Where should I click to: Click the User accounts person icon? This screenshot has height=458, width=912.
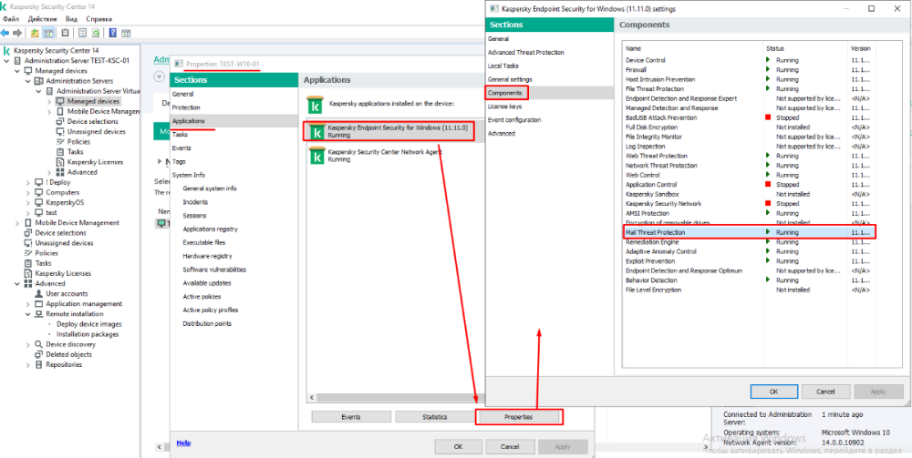tap(39, 294)
